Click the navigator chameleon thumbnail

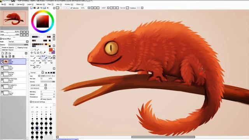14,18
